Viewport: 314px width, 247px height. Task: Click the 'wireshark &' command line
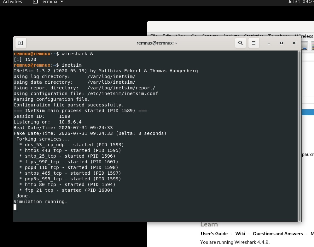tap(77, 54)
